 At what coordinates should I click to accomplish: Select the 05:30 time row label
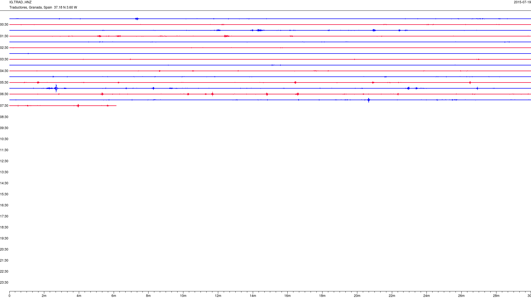pos(4,83)
